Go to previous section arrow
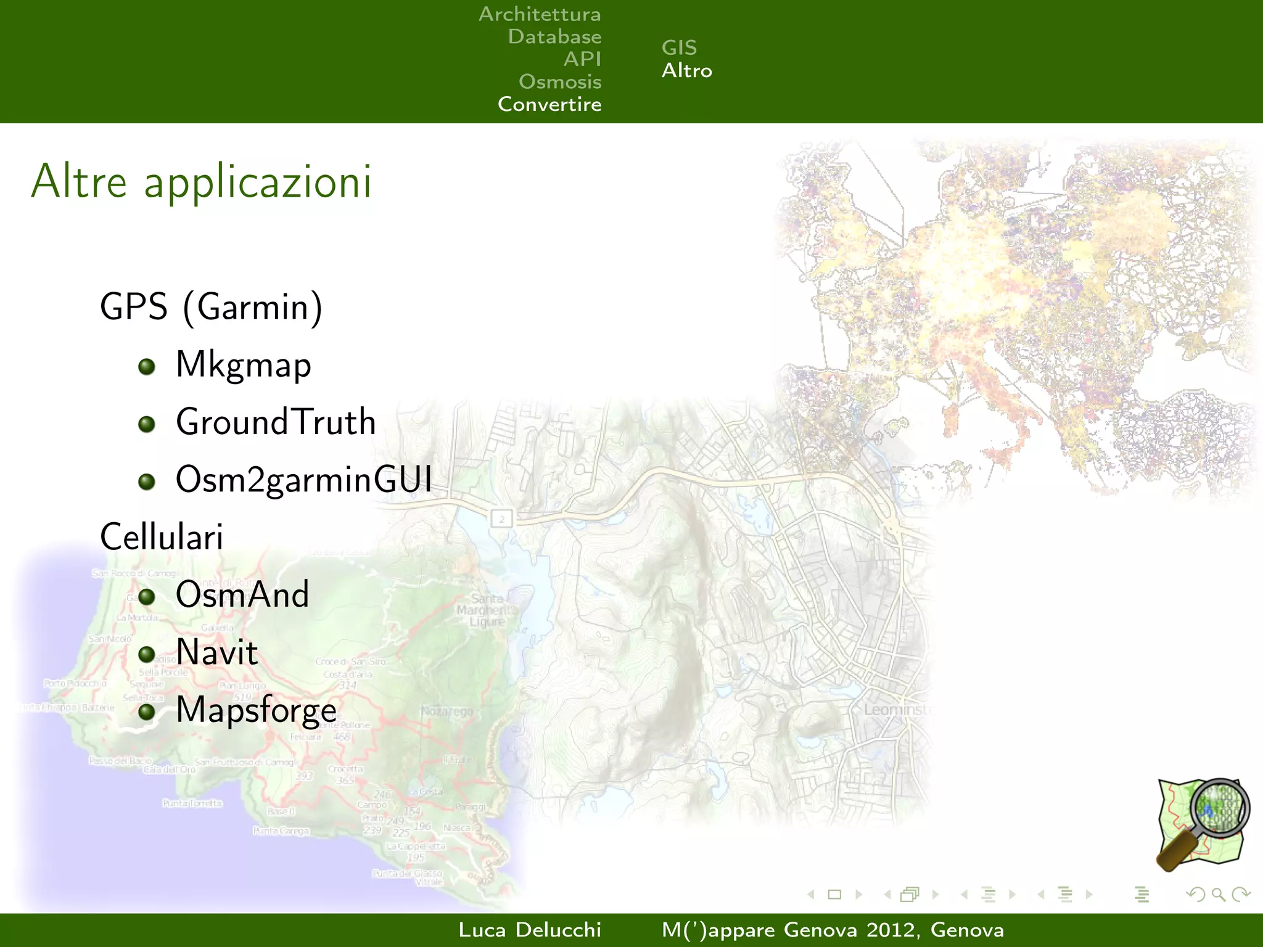 point(1041,895)
